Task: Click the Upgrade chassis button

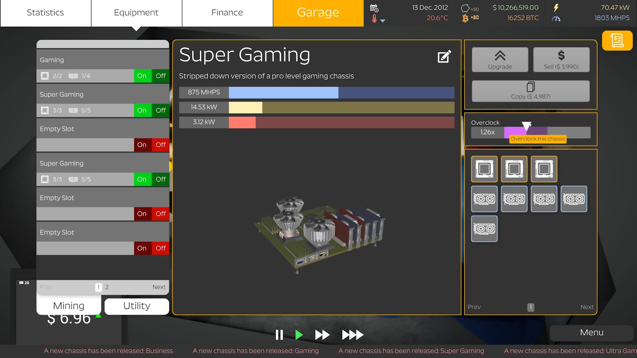Action: (x=500, y=60)
